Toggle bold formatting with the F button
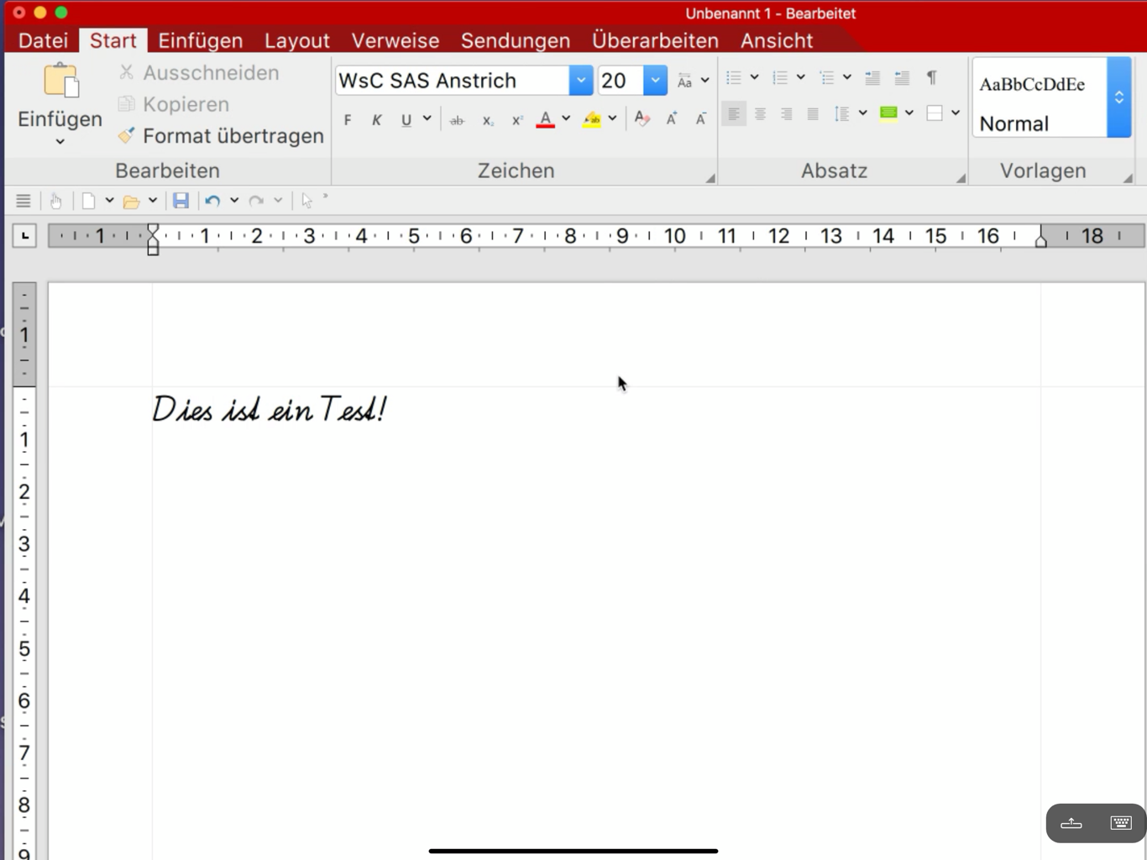Screen dimensions: 1147x860 [x=348, y=120]
